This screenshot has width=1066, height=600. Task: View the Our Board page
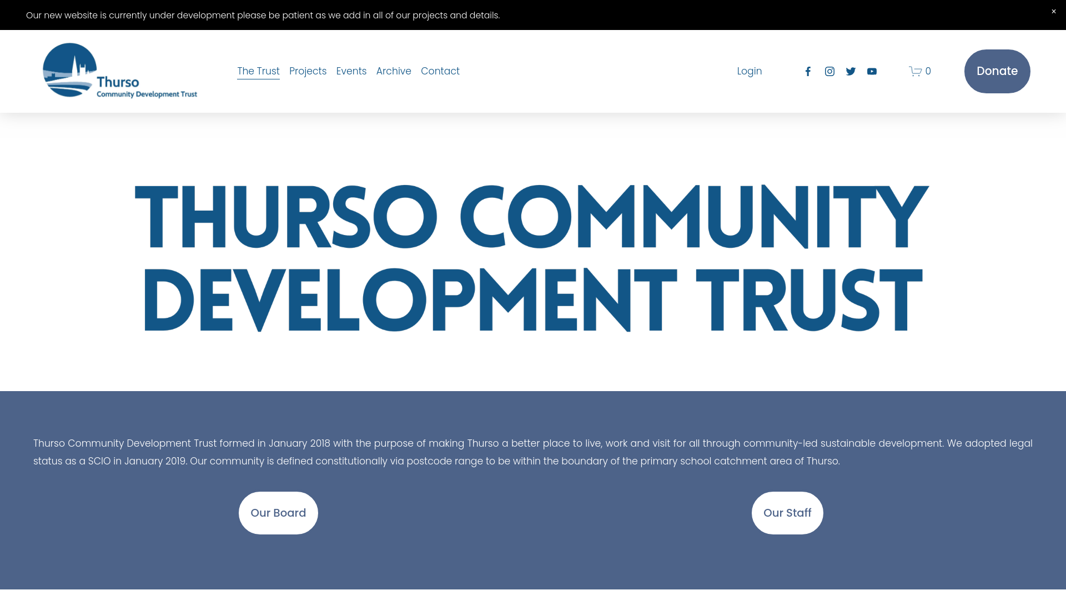(278, 513)
